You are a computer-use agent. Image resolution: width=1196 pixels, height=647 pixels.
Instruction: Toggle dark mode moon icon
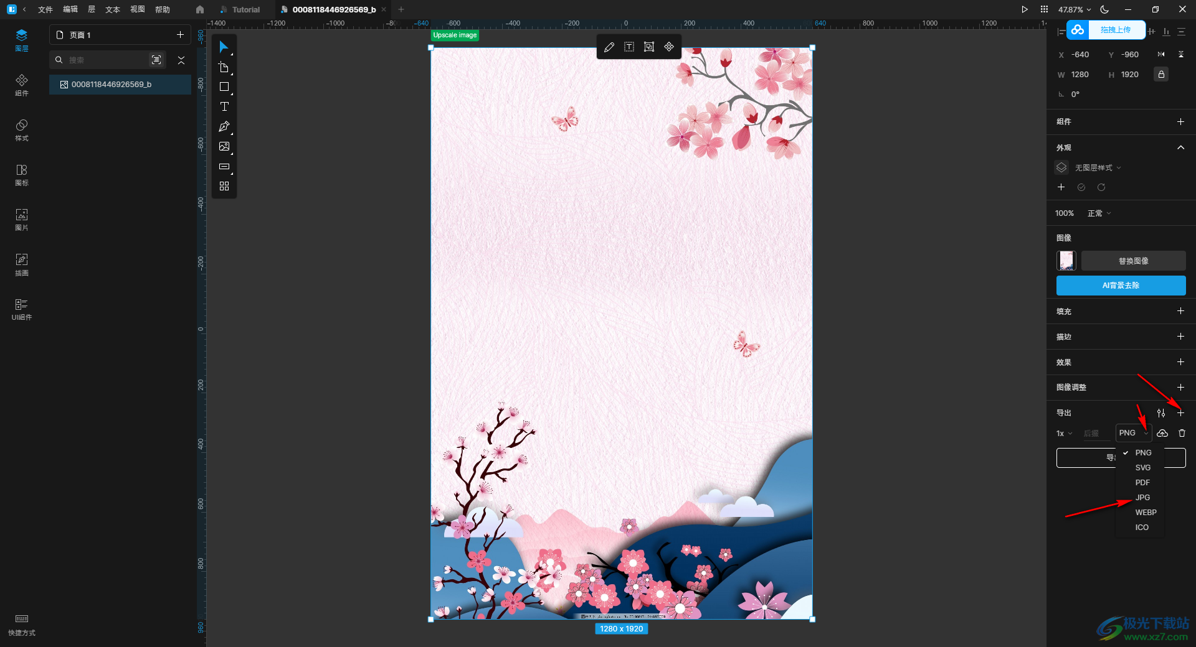(x=1104, y=9)
